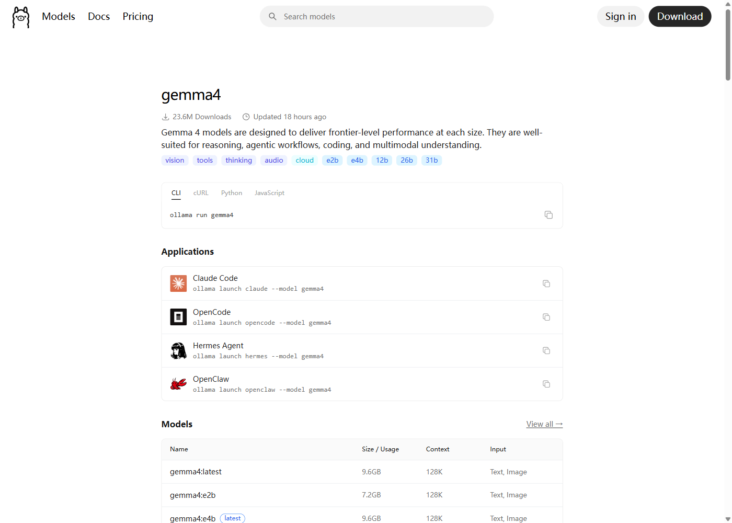Select the audio tag

coord(274,161)
